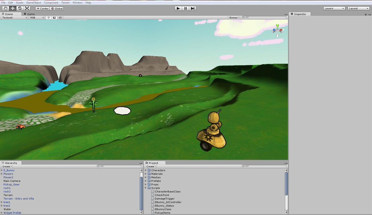Select Water in Hierarchy
372x215 pixels.
[x=7, y=209]
